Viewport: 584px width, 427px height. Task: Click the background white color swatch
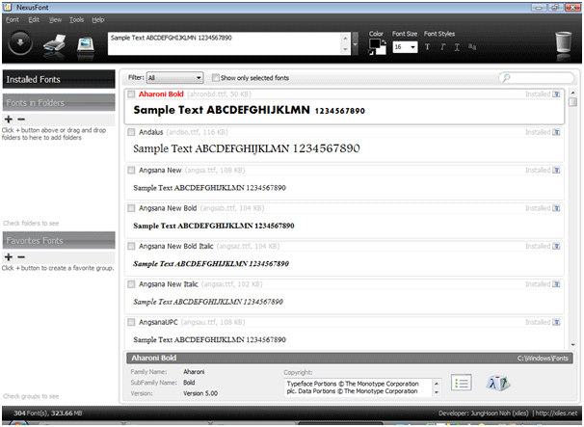(381, 50)
